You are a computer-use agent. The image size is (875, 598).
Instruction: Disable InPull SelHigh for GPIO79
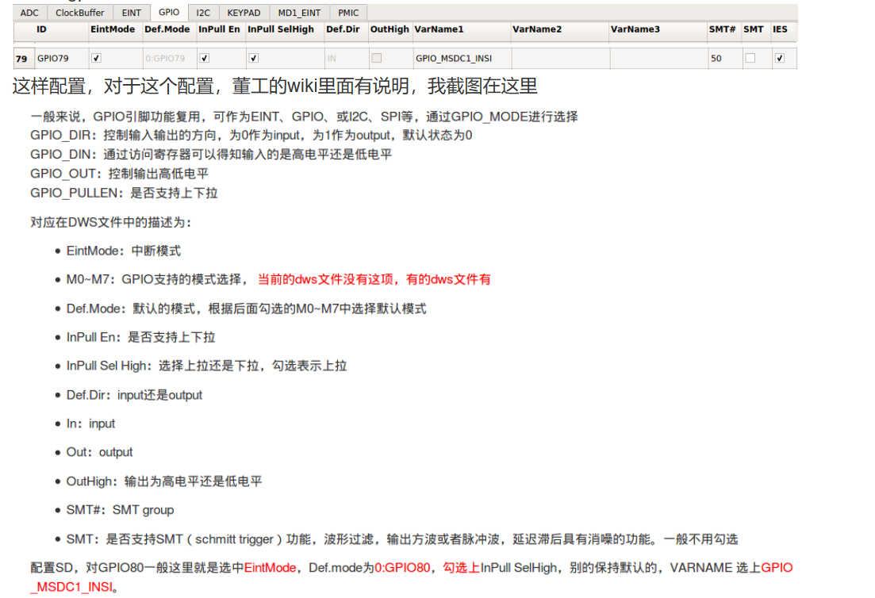[x=253, y=57]
